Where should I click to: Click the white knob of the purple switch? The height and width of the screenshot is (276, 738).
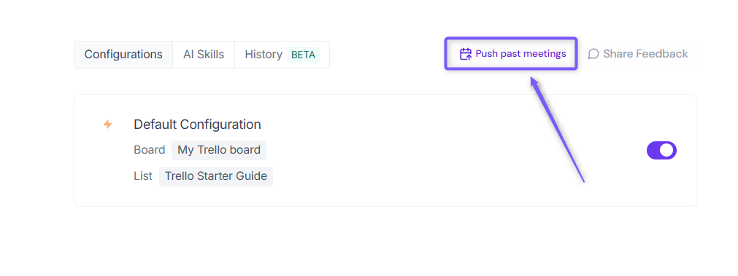point(667,150)
